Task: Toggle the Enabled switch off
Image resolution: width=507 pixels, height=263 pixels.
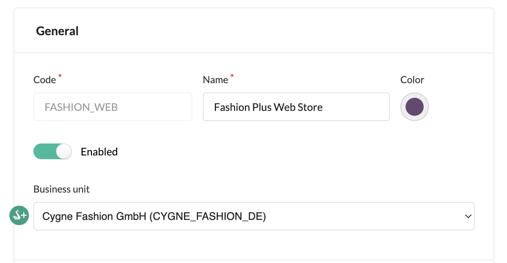Action: pos(53,152)
